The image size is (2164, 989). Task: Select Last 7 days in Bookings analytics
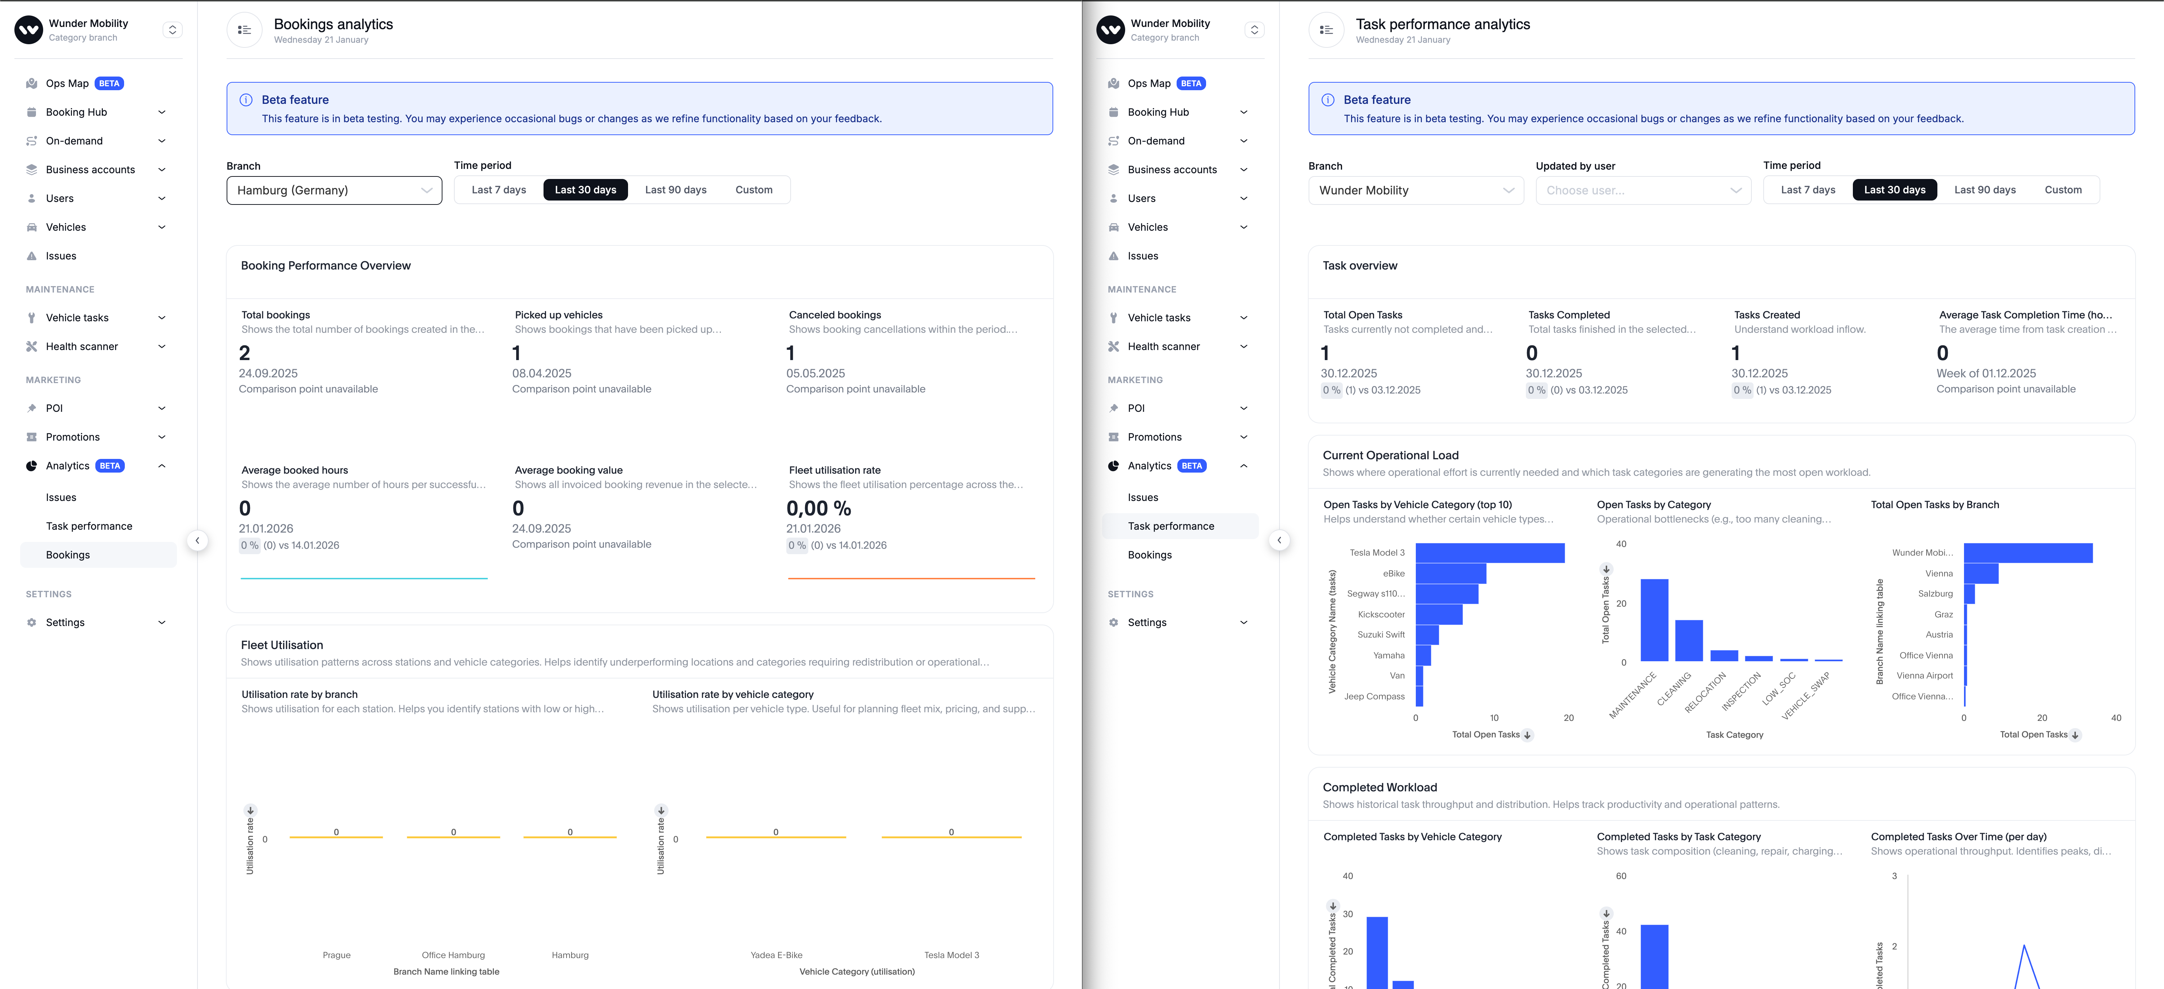pyautogui.click(x=498, y=190)
